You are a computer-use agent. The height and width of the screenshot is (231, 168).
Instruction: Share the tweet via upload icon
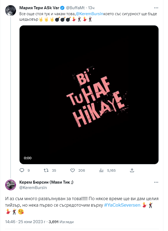(132, 170)
